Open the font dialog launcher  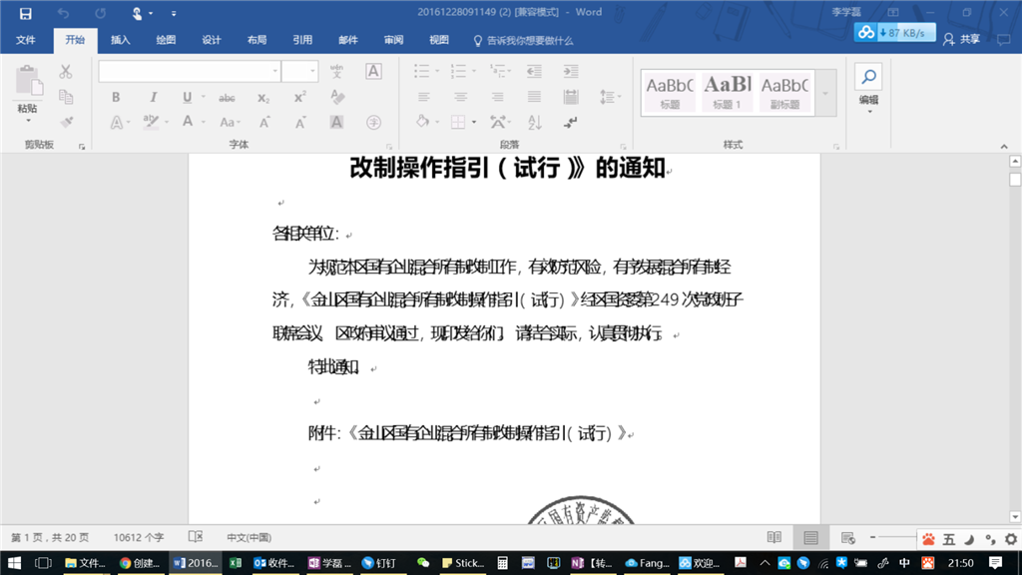tap(389, 147)
